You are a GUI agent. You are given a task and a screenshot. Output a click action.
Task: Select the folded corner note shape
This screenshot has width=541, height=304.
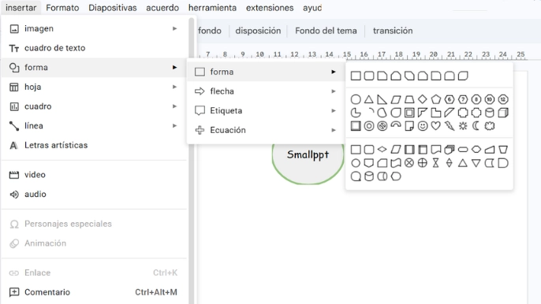coord(409,126)
